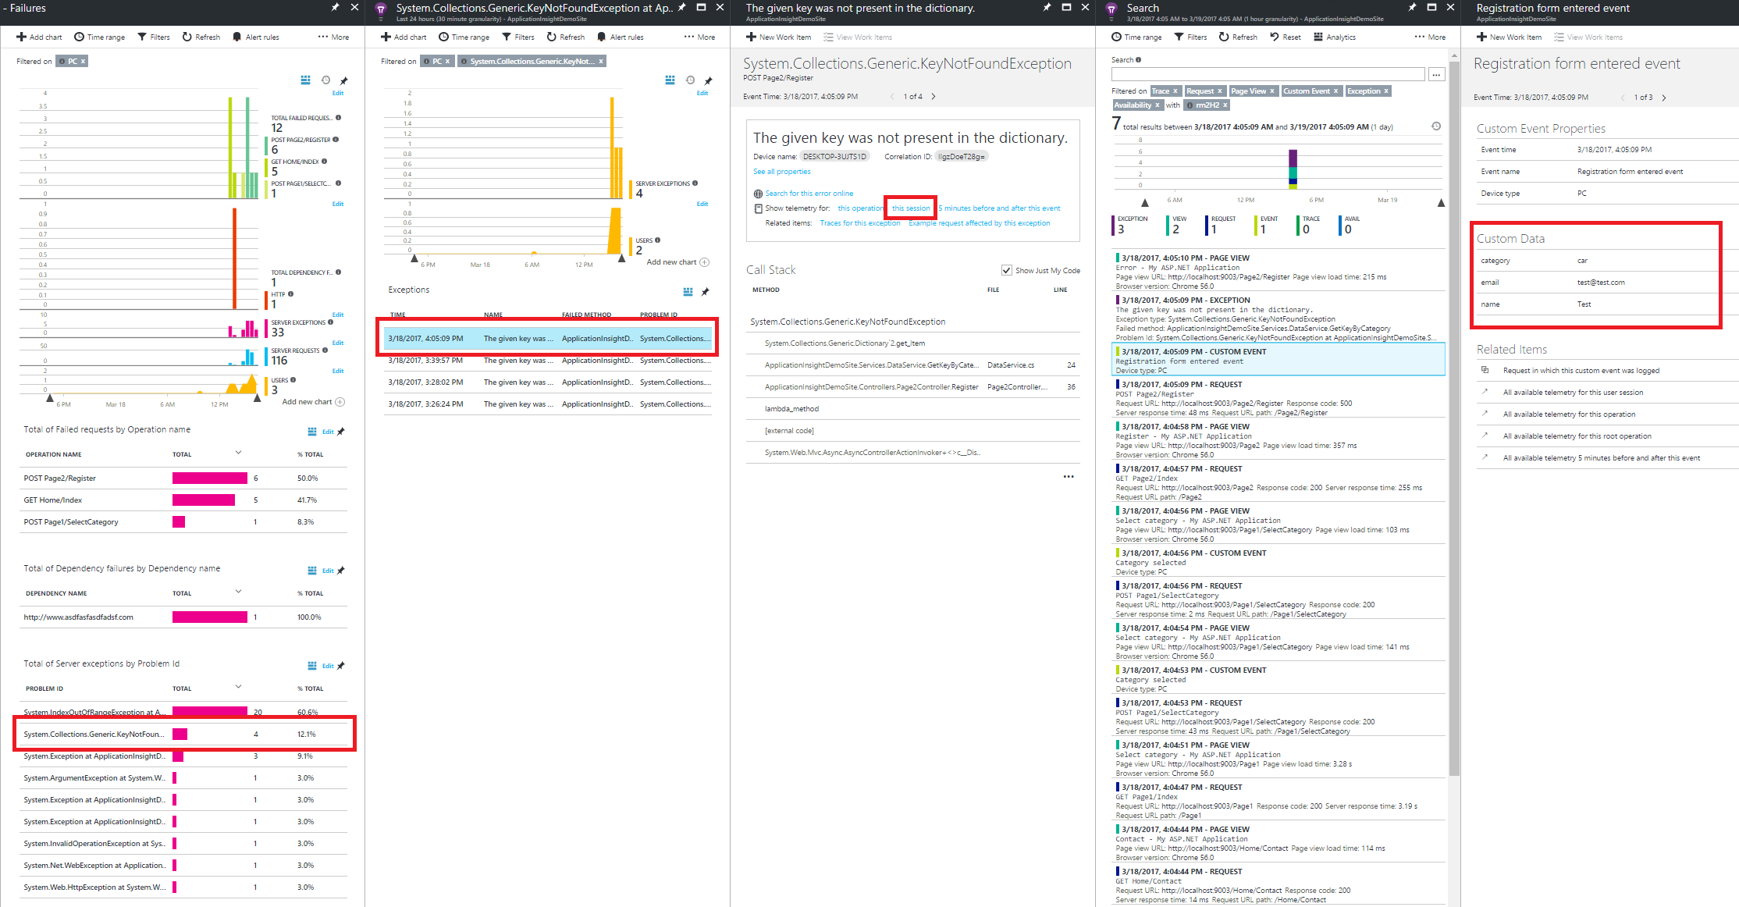1739x907 pixels.
Task: Open Alert rules in the Failures blade
Action: pyautogui.click(x=256, y=37)
